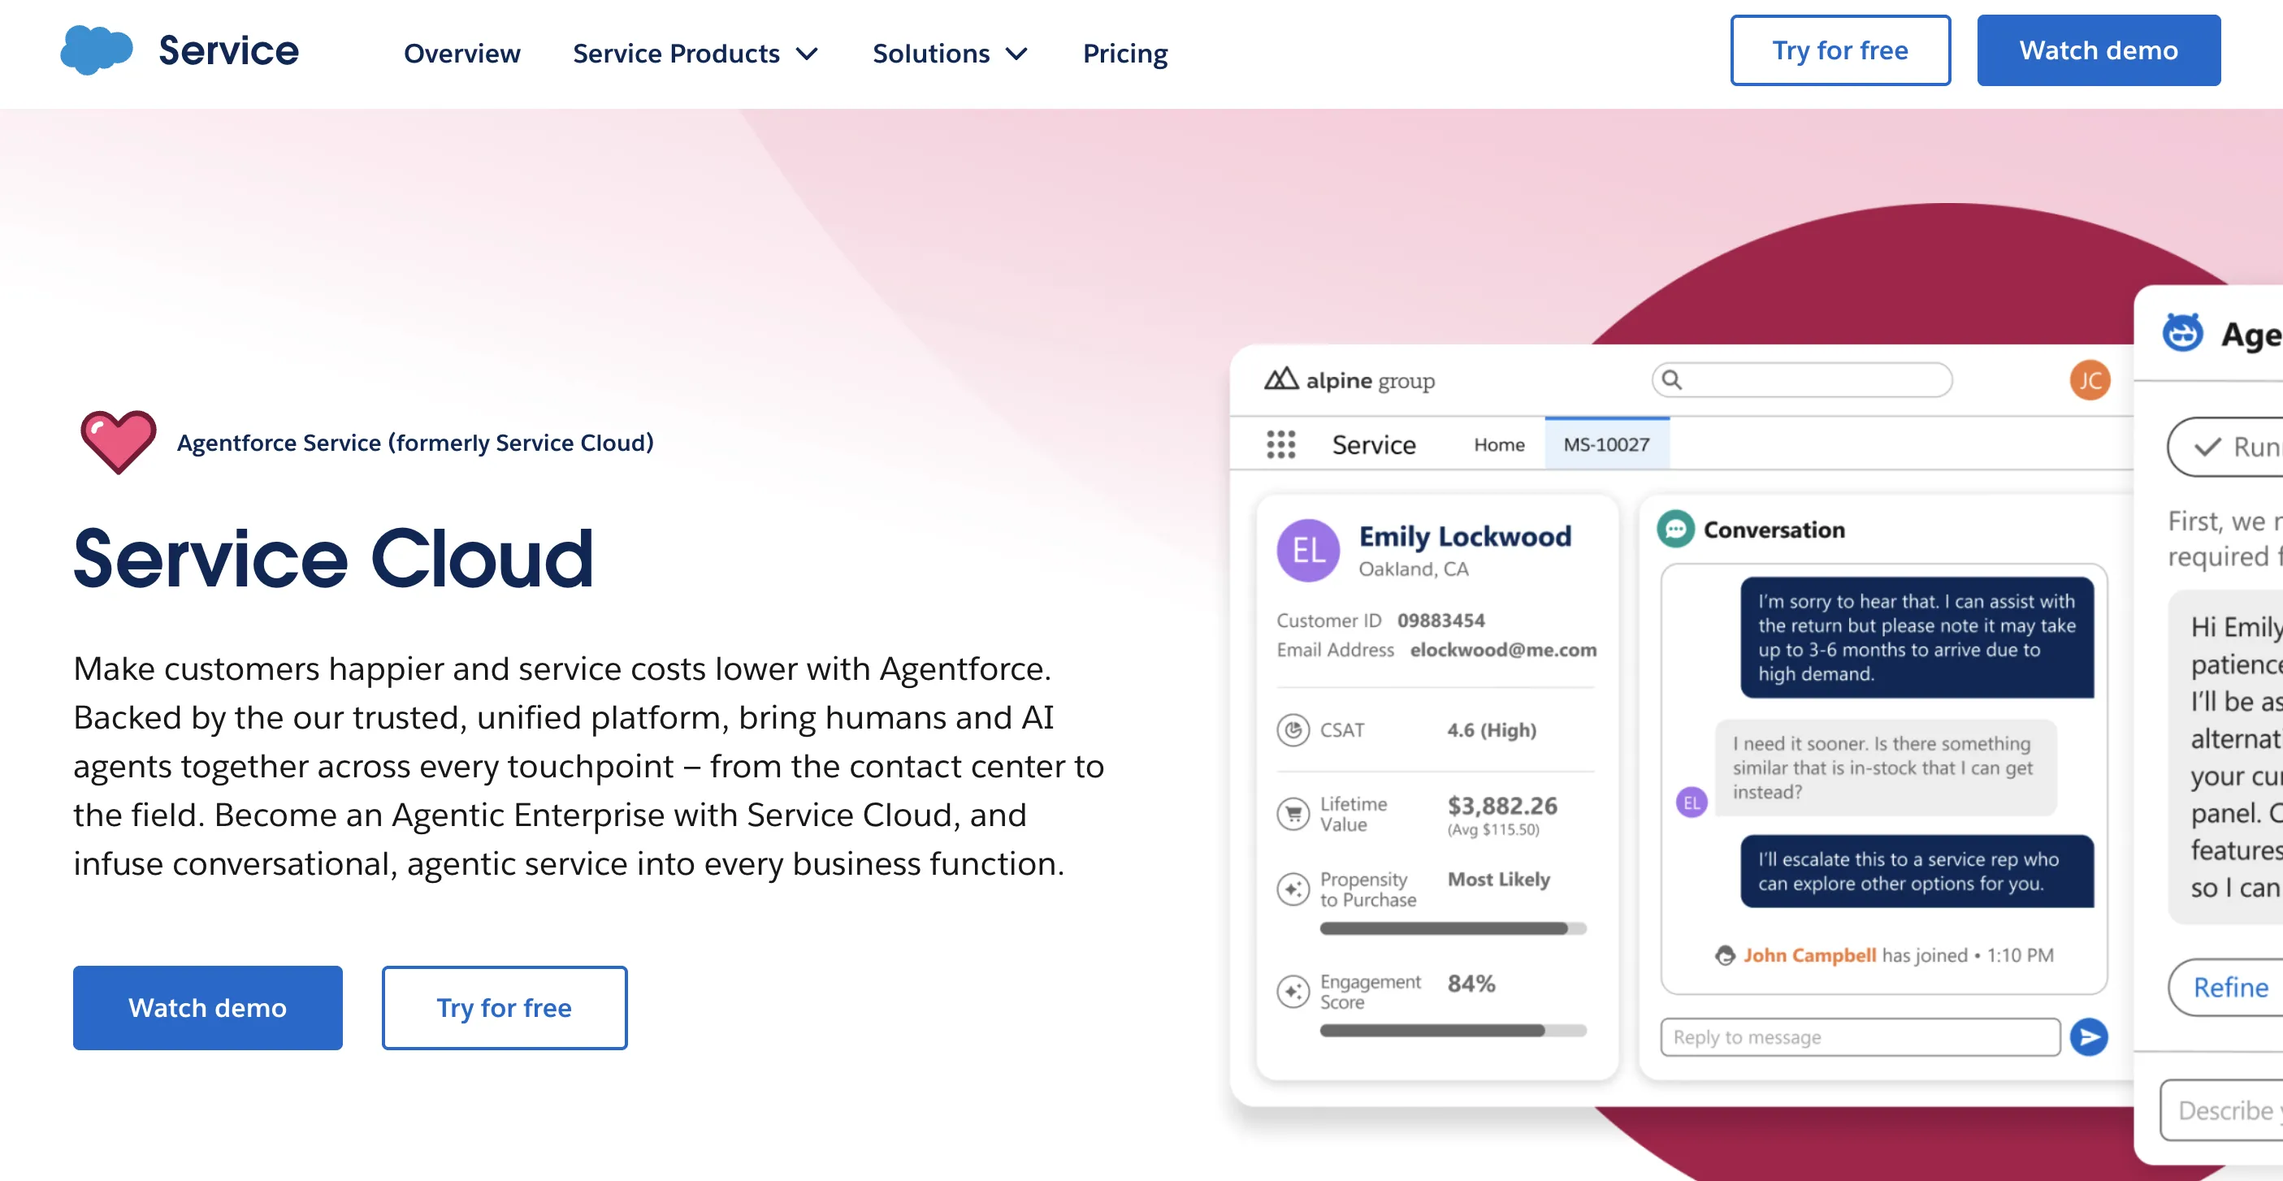Click the Run checkmark button
The width and height of the screenshot is (2283, 1181).
2225,447
